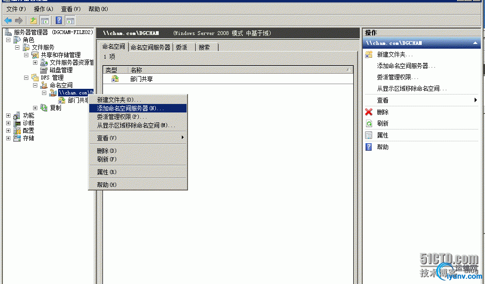Choose 刷新(F) in context menu
Image resolution: width=485 pixels, height=284 pixels.
(138, 159)
